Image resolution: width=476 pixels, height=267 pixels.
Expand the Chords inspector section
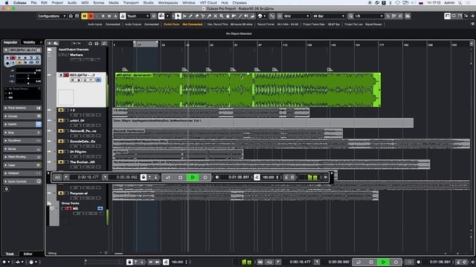22,116
